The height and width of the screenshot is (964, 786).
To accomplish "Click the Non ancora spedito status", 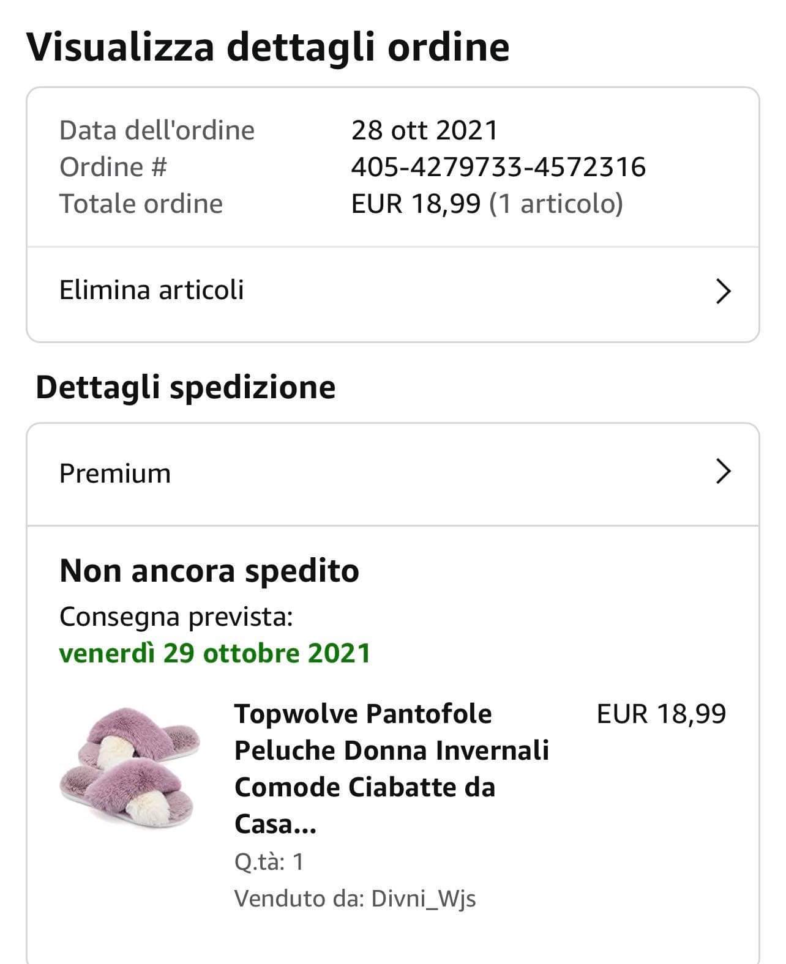I will (x=209, y=571).
